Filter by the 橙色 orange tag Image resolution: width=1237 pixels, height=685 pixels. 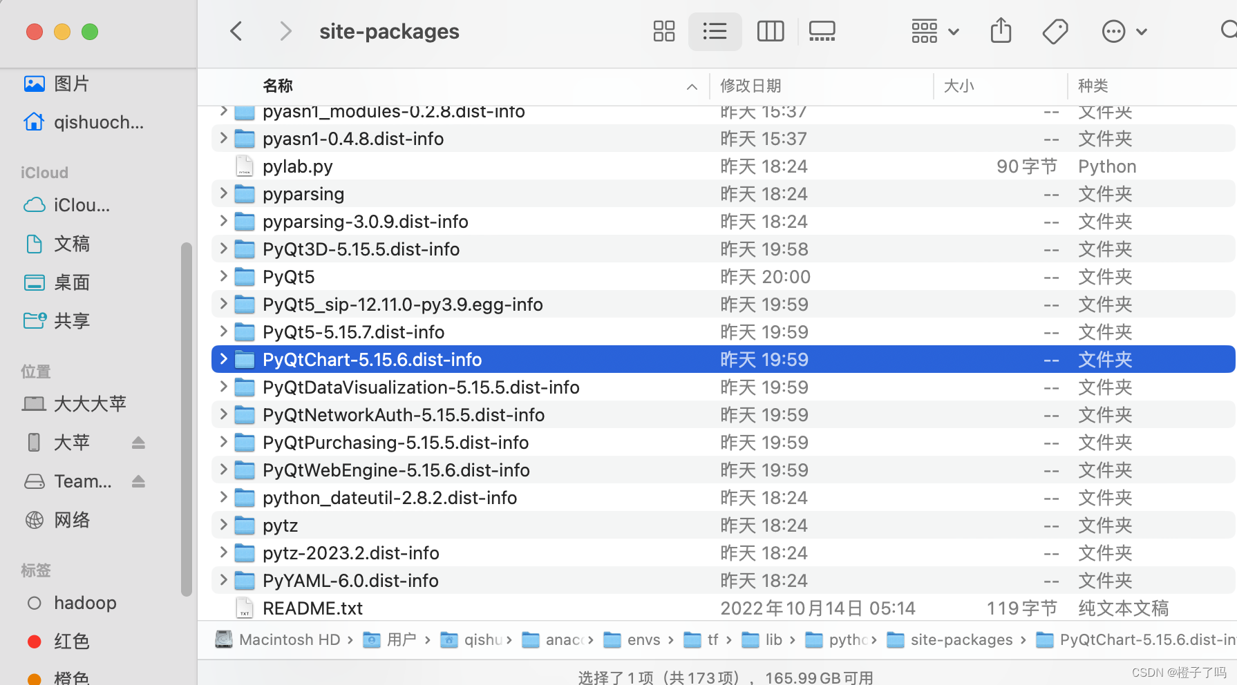click(x=58, y=677)
